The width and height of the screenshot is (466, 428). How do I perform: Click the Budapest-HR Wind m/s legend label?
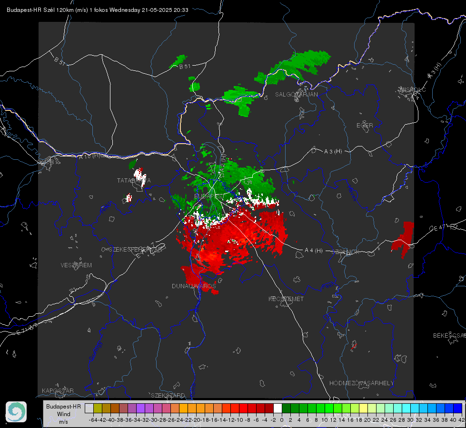[x=63, y=414]
